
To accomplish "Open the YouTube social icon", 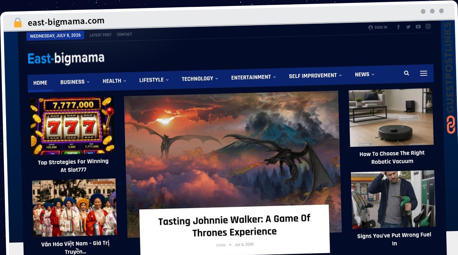I will click(x=418, y=27).
